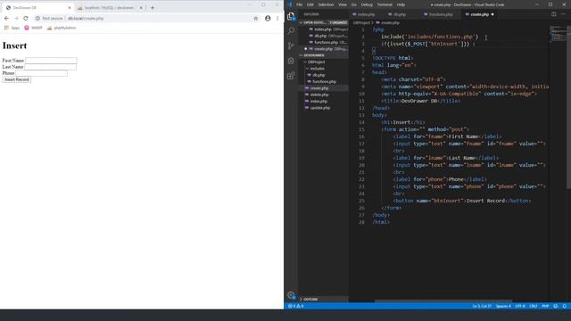Open editor More Actions ellipsis

click(x=564, y=14)
